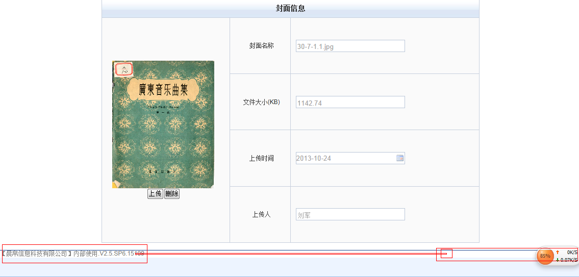This screenshot has width=579, height=277.
Task: Click the 上传时间 label
Action: coord(261,159)
